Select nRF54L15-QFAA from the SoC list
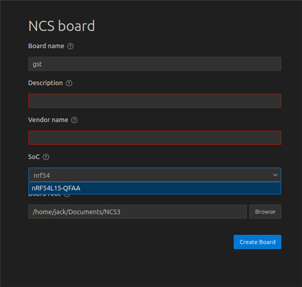Screen dimensions: 302x287 [x=155, y=188]
